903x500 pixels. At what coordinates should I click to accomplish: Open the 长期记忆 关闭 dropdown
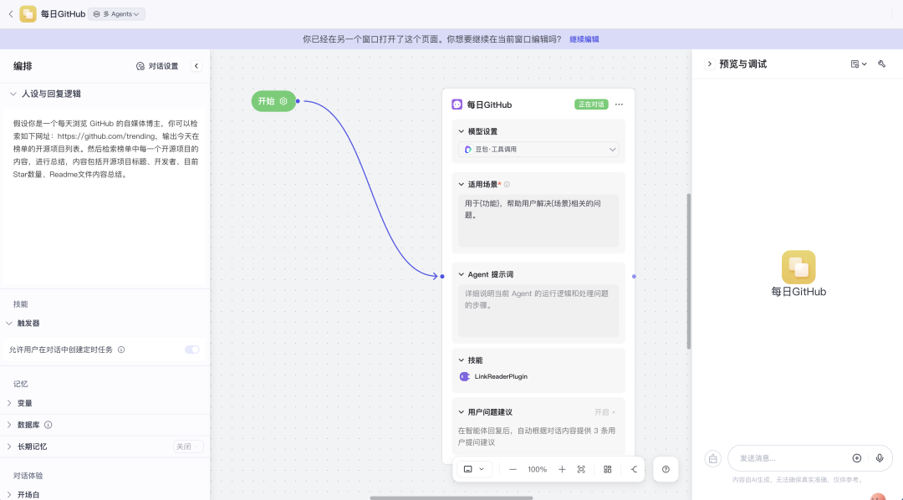click(x=188, y=446)
